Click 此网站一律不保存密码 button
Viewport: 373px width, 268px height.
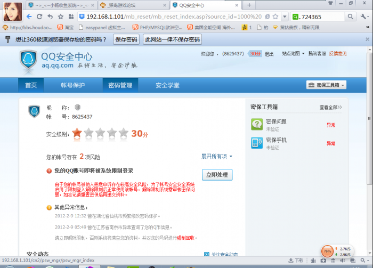tap(173, 39)
